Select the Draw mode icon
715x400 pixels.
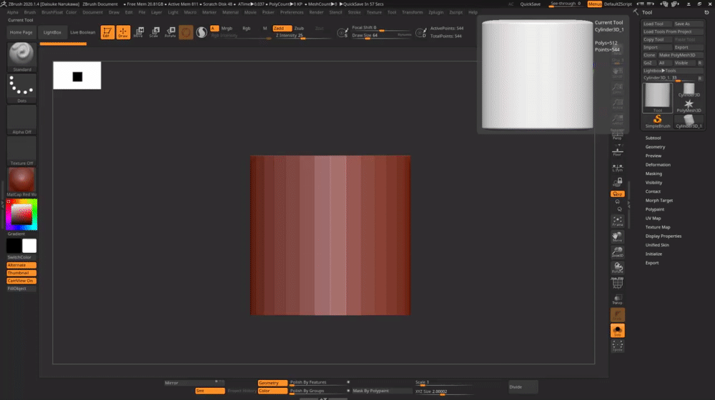[x=123, y=32]
